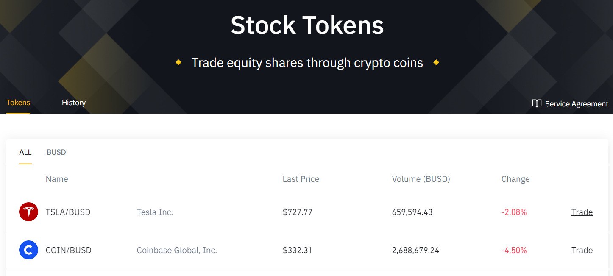Open Trade link for COIN/BUSD
The width and height of the screenshot is (613, 276).
582,250
